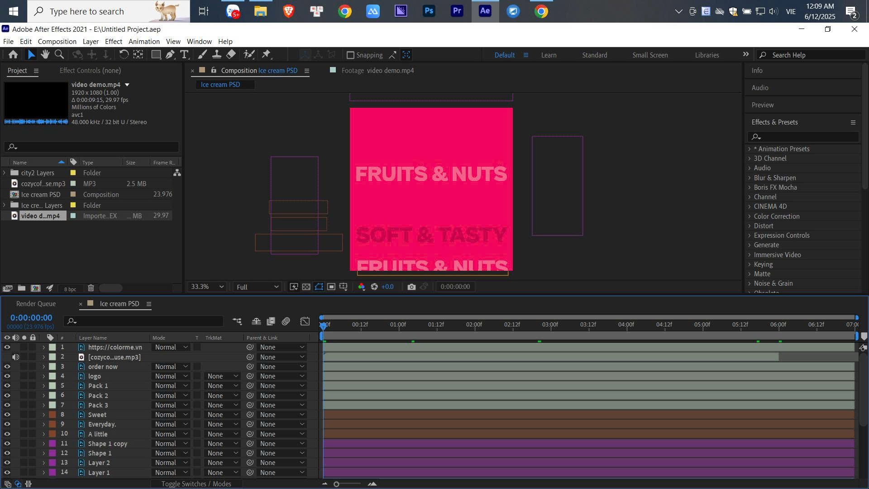Select the Puppet Pin tool
This screenshot has height=489, width=869.
pos(266,55)
